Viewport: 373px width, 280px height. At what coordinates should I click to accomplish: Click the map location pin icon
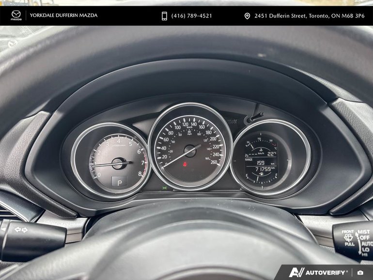(x=247, y=16)
